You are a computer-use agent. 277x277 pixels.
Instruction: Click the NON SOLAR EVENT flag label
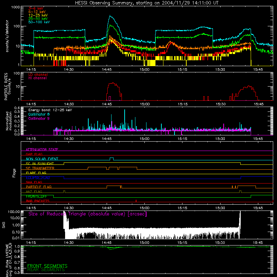tap(42, 159)
